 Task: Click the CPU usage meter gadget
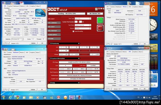(x=154, y=62)
